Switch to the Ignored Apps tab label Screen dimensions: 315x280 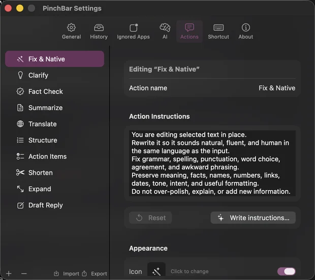134,37
